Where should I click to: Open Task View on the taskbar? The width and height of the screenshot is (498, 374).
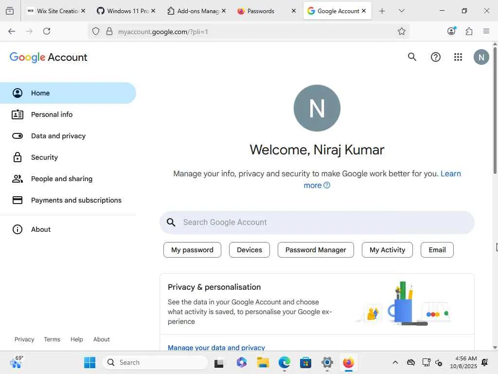coord(219,363)
